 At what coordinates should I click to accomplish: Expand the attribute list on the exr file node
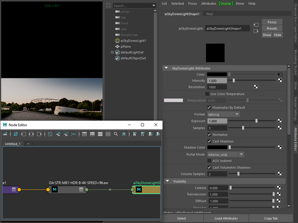(81, 190)
